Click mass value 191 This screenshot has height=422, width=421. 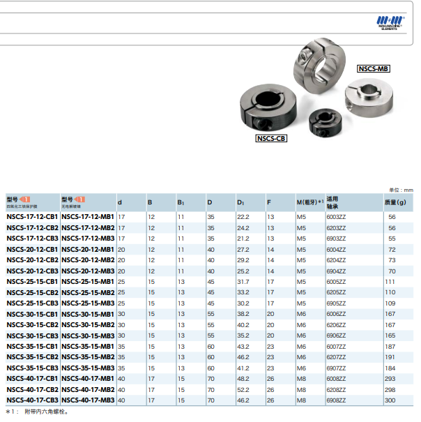tap(390, 357)
